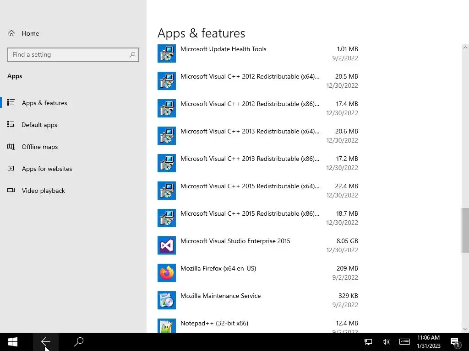This screenshot has height=351, width=469.
Task: Click the Video playback sidebar icon
Action: tap(11, 190)
